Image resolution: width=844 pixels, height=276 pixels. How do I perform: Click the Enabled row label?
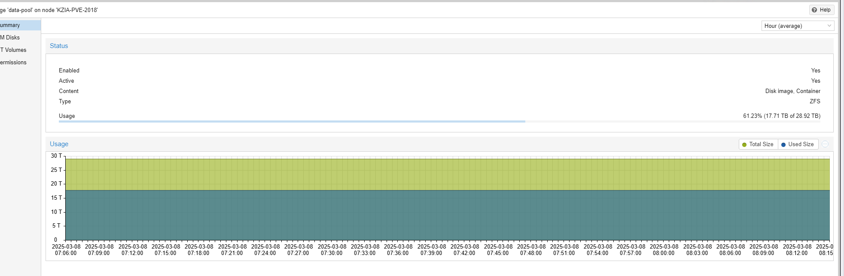69,71
